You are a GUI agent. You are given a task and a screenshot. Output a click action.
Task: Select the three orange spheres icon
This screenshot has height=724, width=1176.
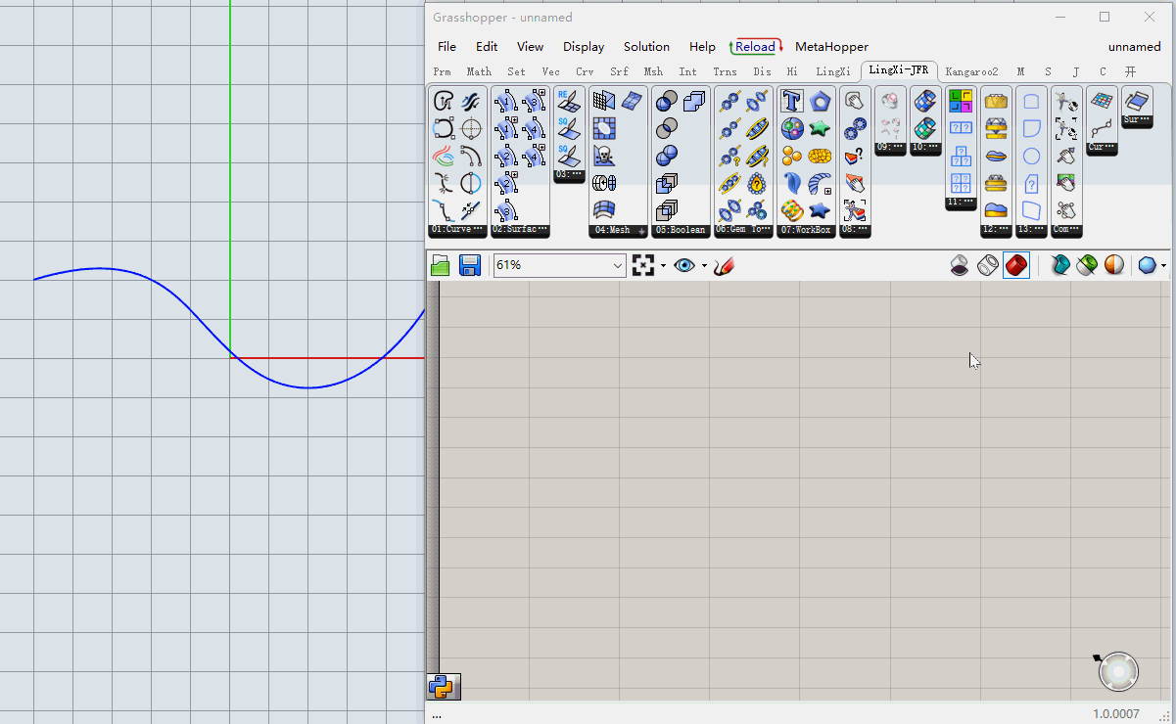point(792,156)
